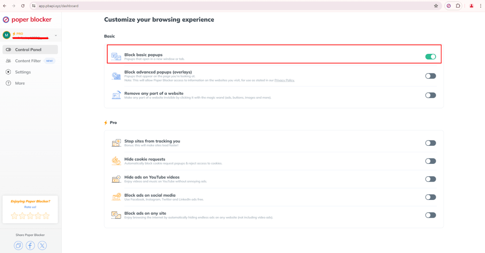The image size is (485, 253).
Task: Click the Poper Blocker extension icon in toolbar
Action: 449,6
